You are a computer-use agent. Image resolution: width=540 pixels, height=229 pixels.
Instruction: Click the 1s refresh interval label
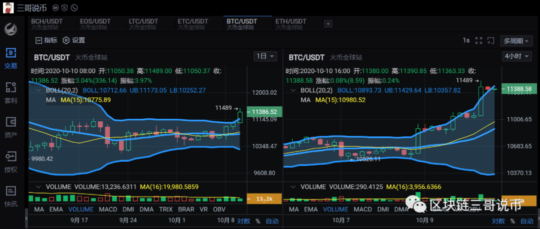point(466,40)
